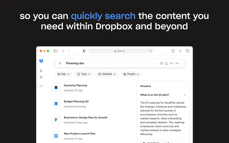
Task: Open New Product Launch Plan doc icon
Action: click(x=56, y=136)
